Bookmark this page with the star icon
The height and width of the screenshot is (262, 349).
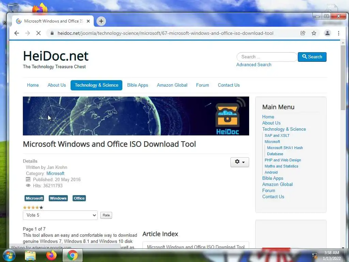pos(314,33)
